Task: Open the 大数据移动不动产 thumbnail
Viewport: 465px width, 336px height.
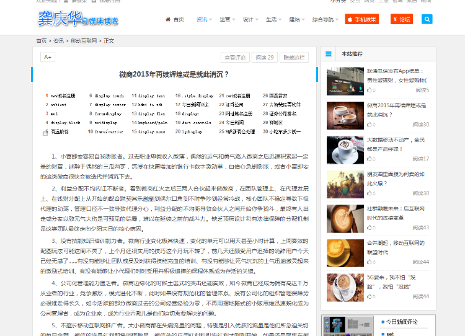Action: pyautogui.click(x=345, y=150)
